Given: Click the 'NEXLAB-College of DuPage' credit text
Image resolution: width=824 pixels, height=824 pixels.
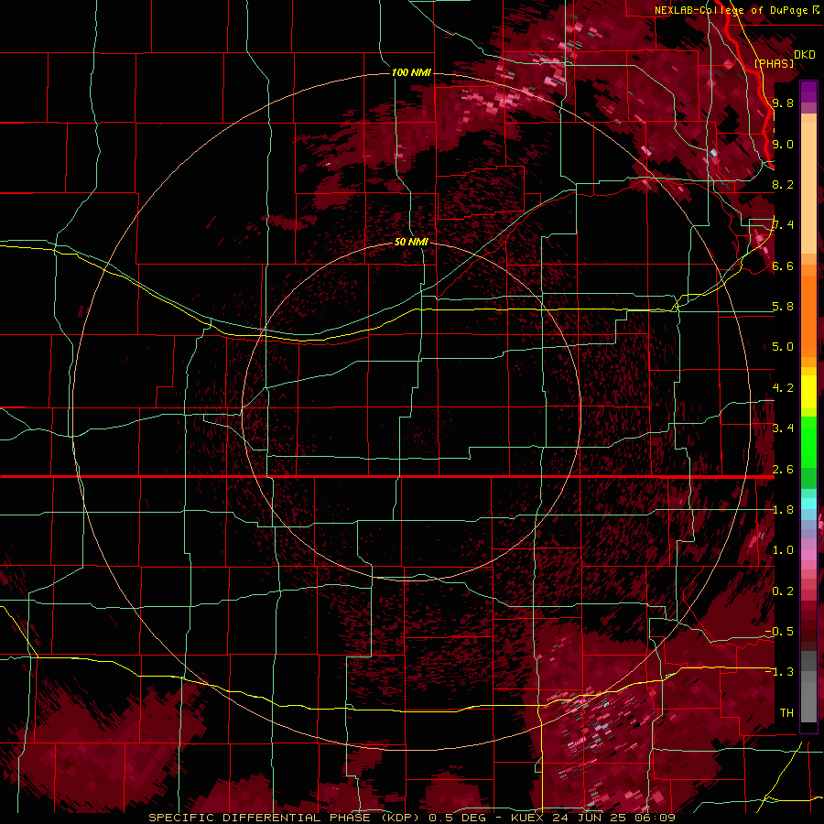Looking at the screenshot, I should pos(730,10).
